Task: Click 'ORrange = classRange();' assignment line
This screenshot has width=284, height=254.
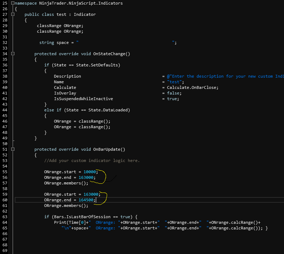Action: pos(82,127)
